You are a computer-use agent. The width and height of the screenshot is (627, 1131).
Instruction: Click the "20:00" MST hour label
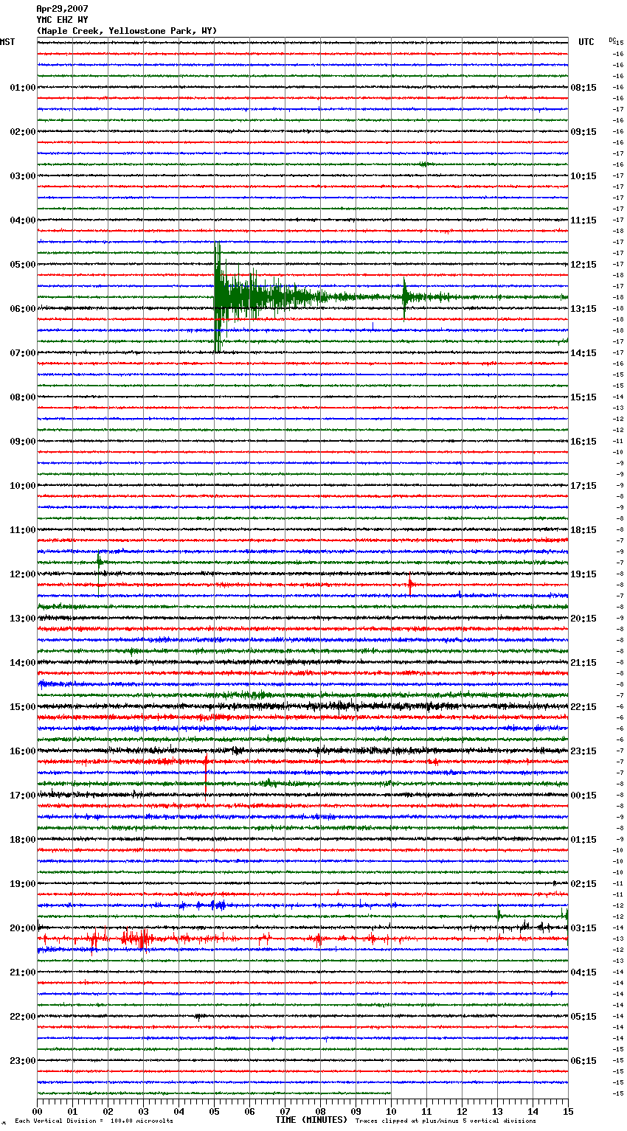23,928
